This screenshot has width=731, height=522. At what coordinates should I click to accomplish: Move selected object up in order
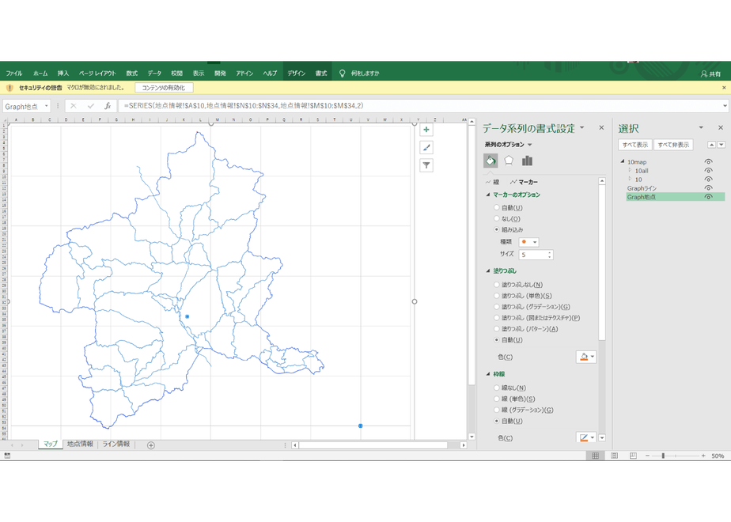click(711, 145)
